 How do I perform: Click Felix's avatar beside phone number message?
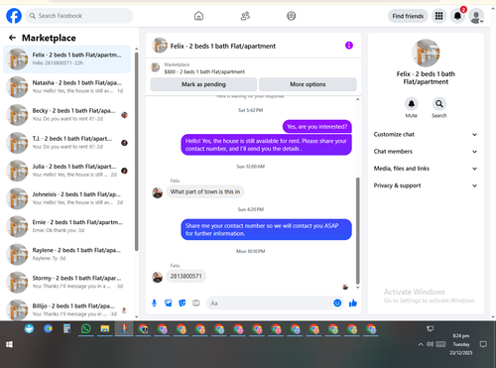pos(158,277)
